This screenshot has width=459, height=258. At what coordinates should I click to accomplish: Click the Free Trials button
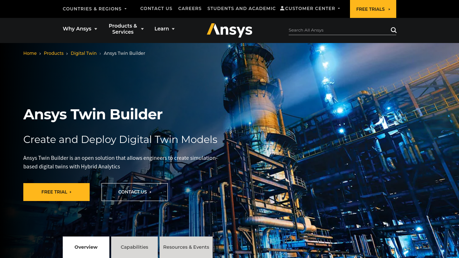pyautogui.click(x=373, y=9)
